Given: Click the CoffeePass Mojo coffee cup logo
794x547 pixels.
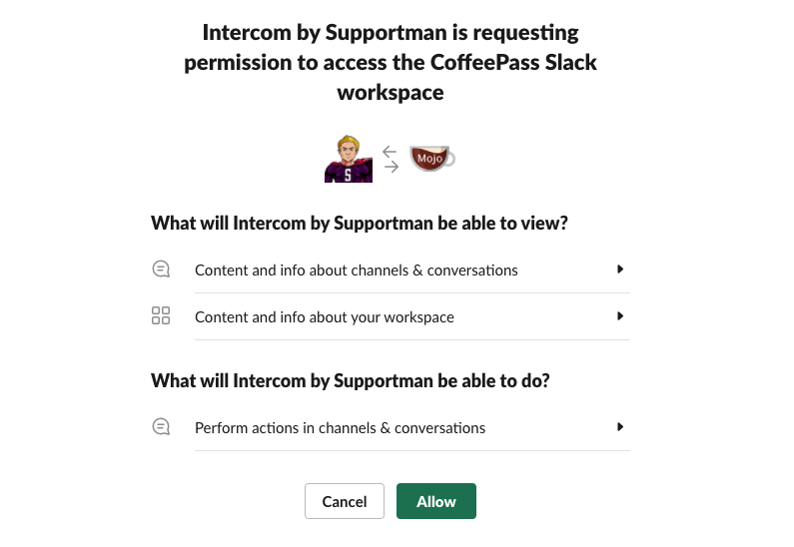Looking at the screenshot, I should click(430, 158).
